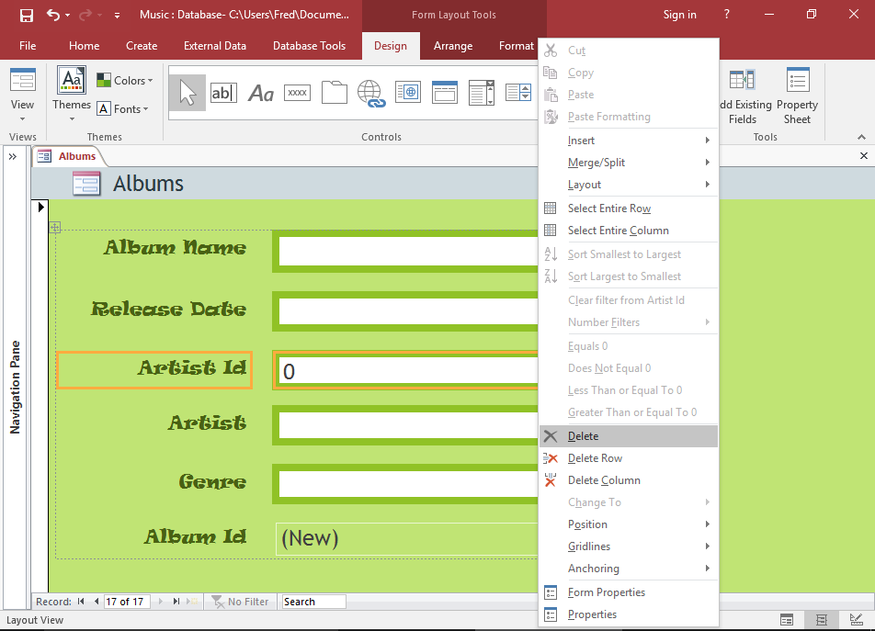Screen dimensions: 875x631
Task: Close the Albums form tab
Action: (x=864, y=155)
